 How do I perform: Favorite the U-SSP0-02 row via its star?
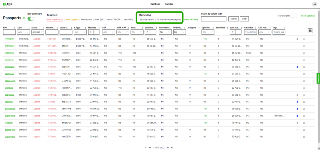click(x=304, y=81)
